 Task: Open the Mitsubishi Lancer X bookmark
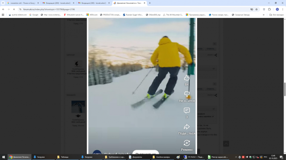tap(74, 15)
